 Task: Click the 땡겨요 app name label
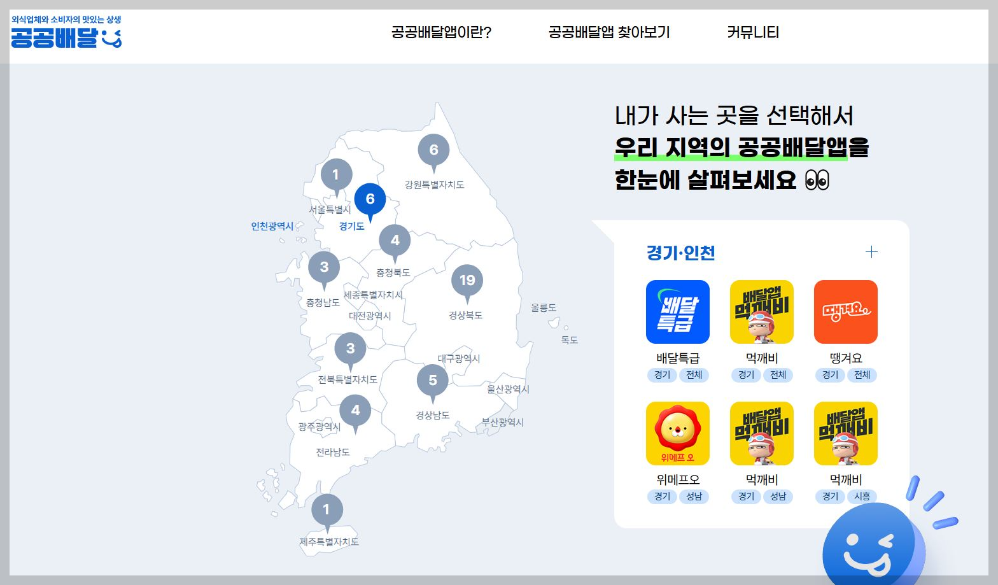click(x=846, y=358)
